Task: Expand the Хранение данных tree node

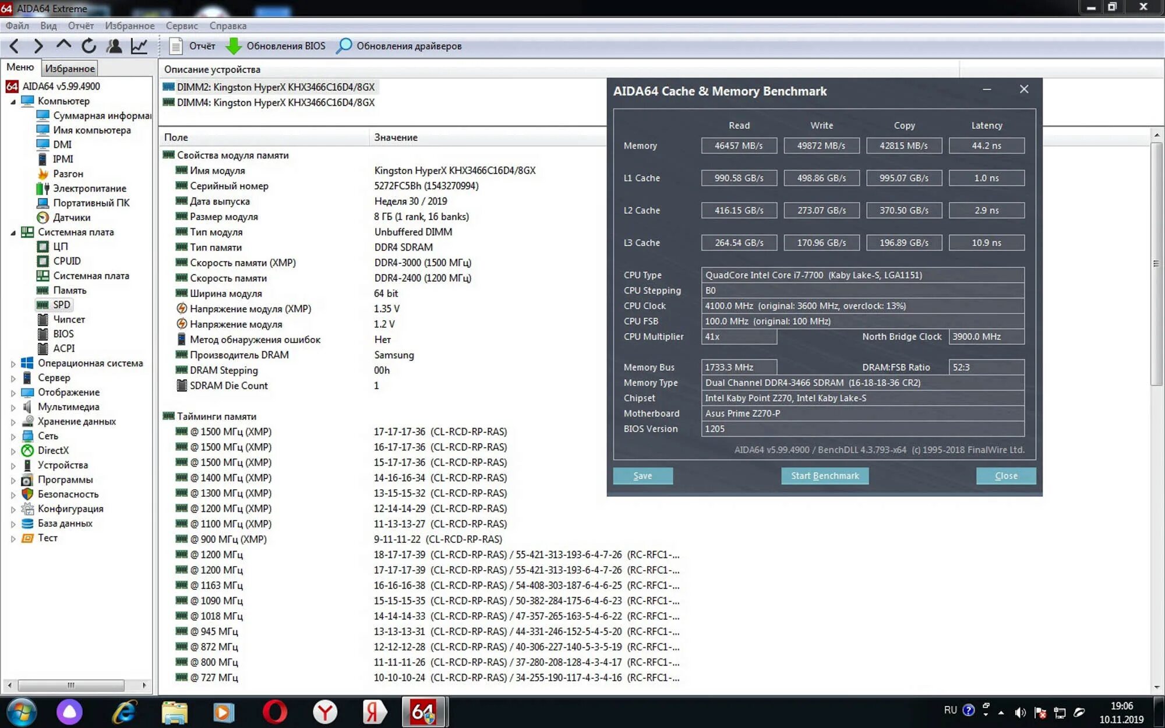Action: click(13, 422)
